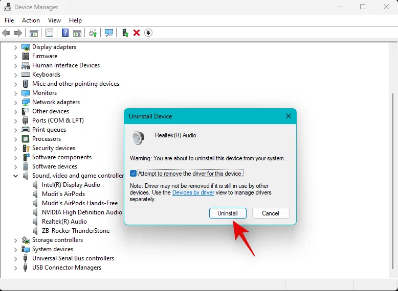Screen dimensions: 398x291
Task: Click the Back arrow in toolbar
Action: [6, 33]
